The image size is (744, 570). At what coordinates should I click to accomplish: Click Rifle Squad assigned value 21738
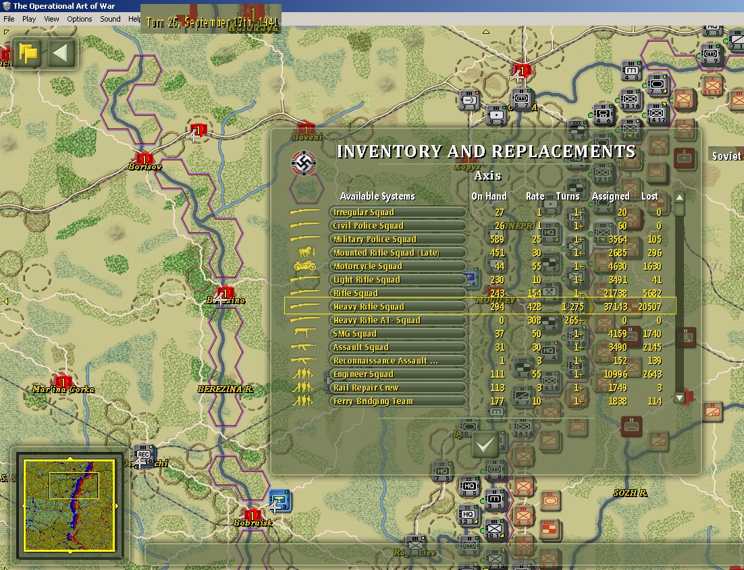click(615, 293)
